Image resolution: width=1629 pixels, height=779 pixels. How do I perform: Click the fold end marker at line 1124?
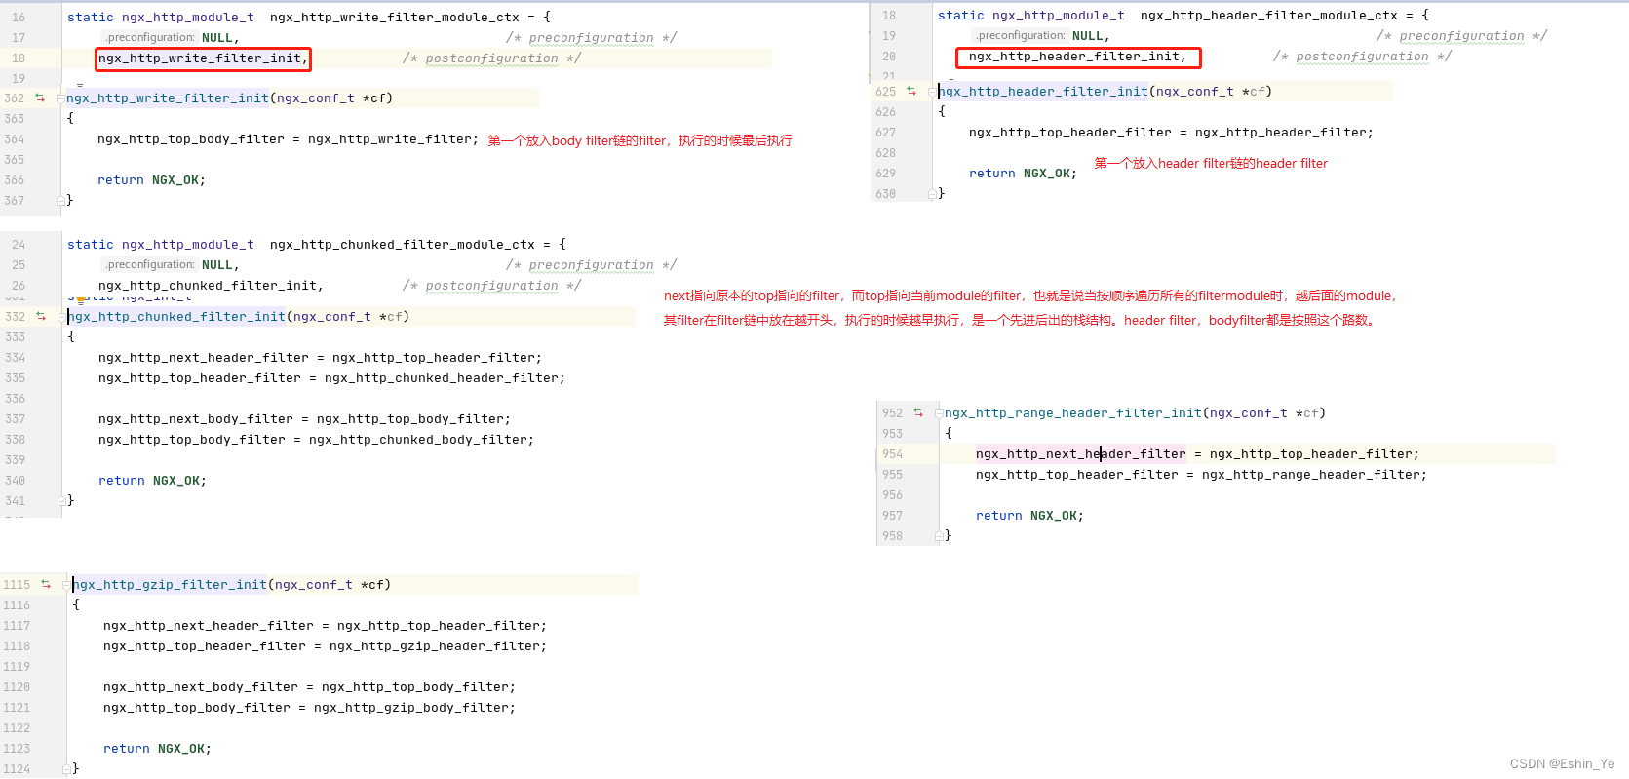click(x=68, y=768)
